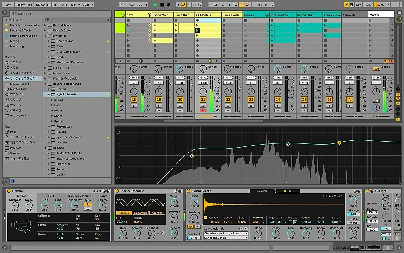Select Favorite Instruments collection
This screenshot has width=404, height=253.
coord(24,25)
